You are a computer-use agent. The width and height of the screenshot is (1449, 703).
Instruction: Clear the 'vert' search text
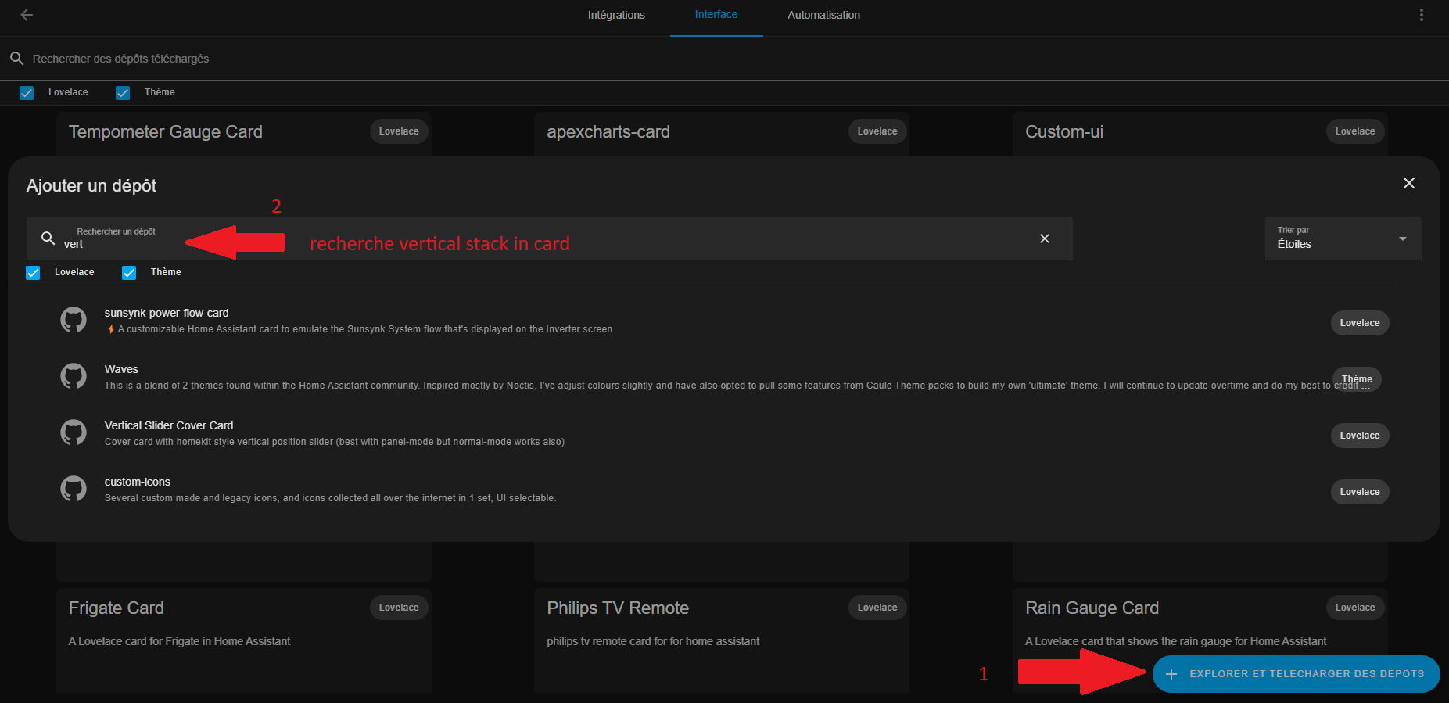(x=1045, y=239)
